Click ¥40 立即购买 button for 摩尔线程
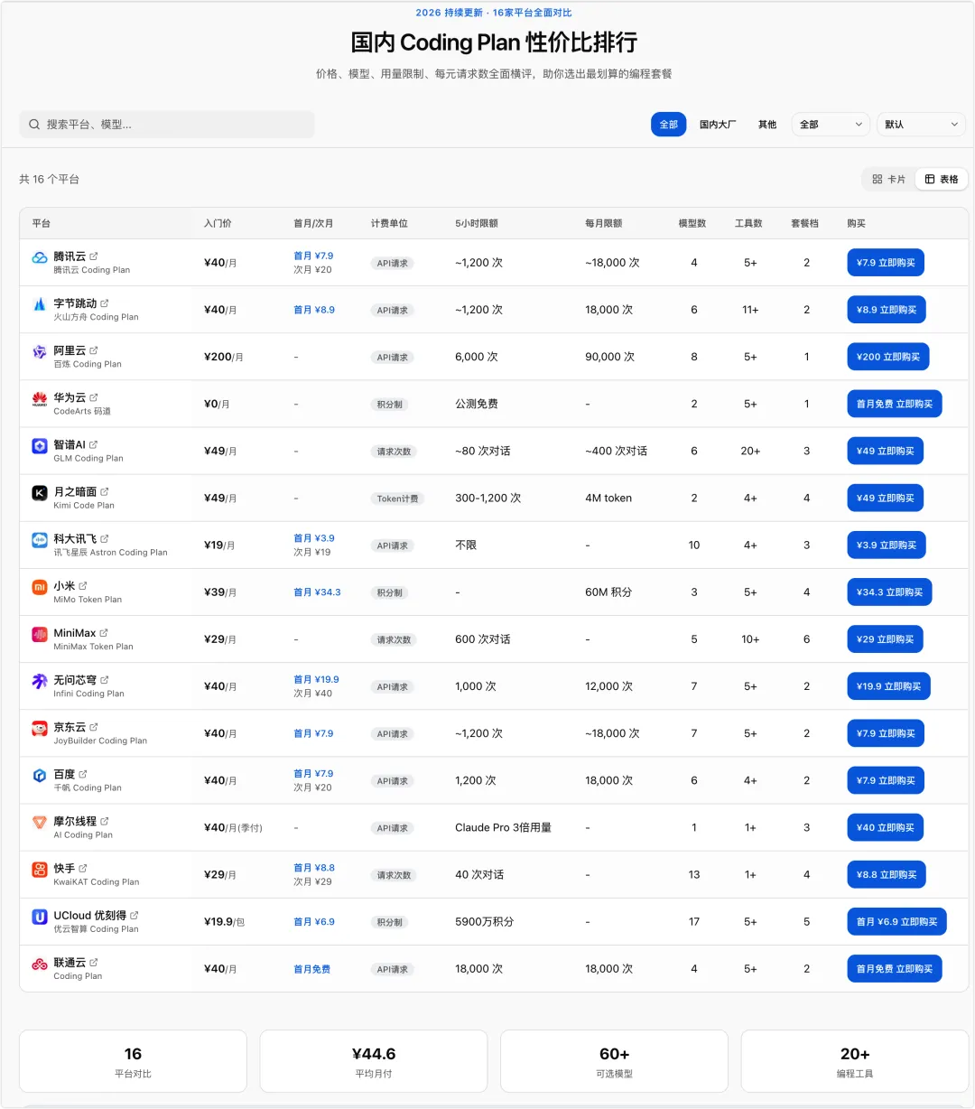Image resolution: width=975 pixels, height=1109 pixels. 885,828
